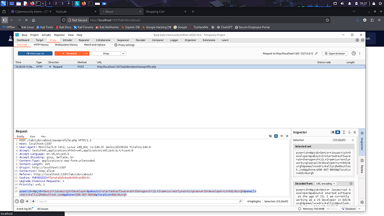384x216 pixels.
Task: Switch Request view to Hex
Action: click(x=43, y=137)
